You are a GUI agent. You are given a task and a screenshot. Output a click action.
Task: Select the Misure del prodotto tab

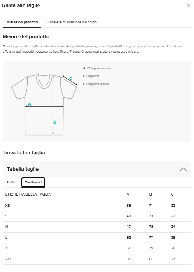point(22,22)
